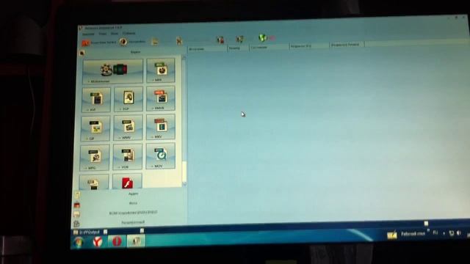Image resolution: width=470 pixels, height=264 pixels.
Task: Click the picture section icon
Action: [77, 205]
